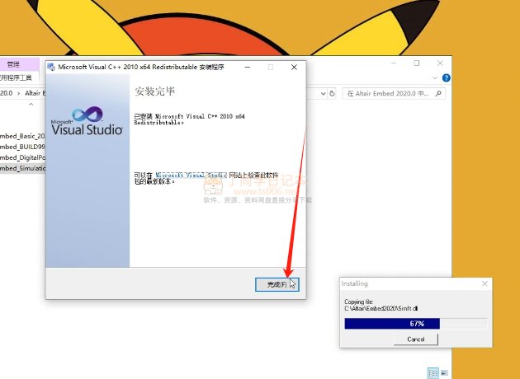Maximize the Explorer window
520x379 pixels.
pyautogui.click(x=417, y=63)
